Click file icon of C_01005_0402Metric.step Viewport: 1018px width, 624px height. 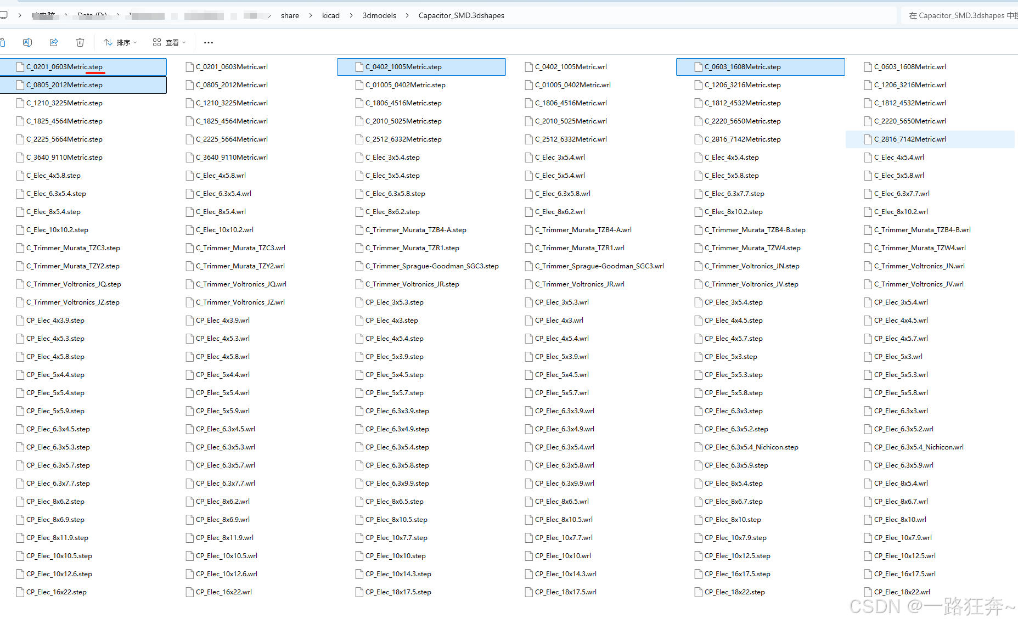click(359, 85)
